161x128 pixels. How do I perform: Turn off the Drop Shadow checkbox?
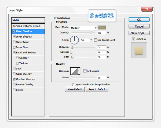[14, 31]
